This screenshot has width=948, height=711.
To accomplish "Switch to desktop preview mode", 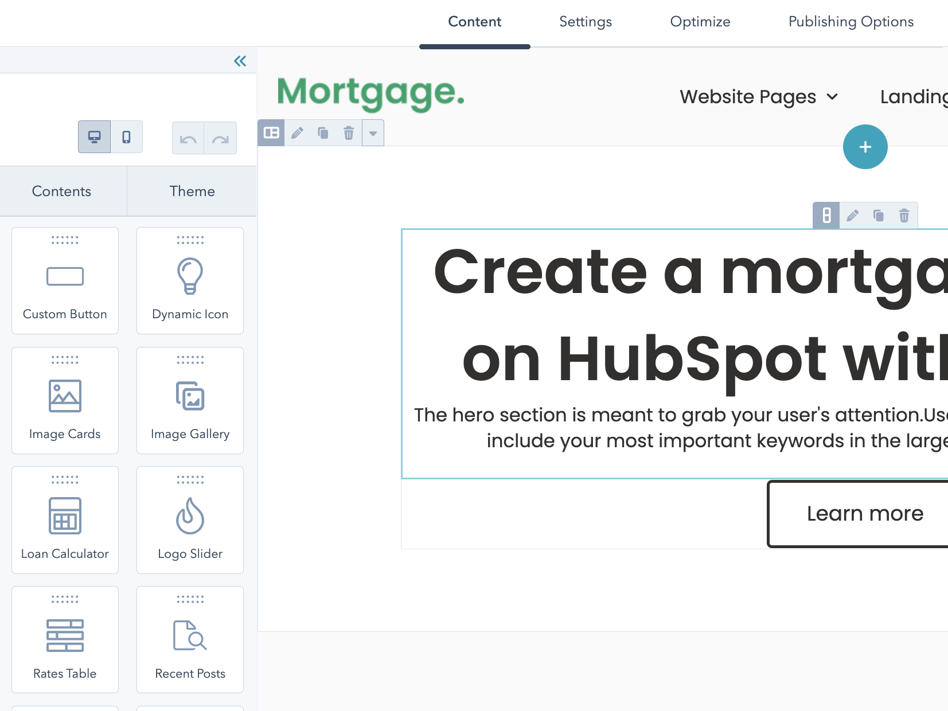I will (x=94, y=136).
